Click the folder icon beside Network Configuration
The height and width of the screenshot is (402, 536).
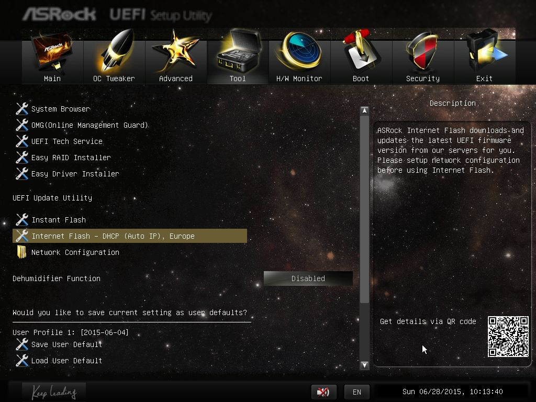tap(21, 252)
